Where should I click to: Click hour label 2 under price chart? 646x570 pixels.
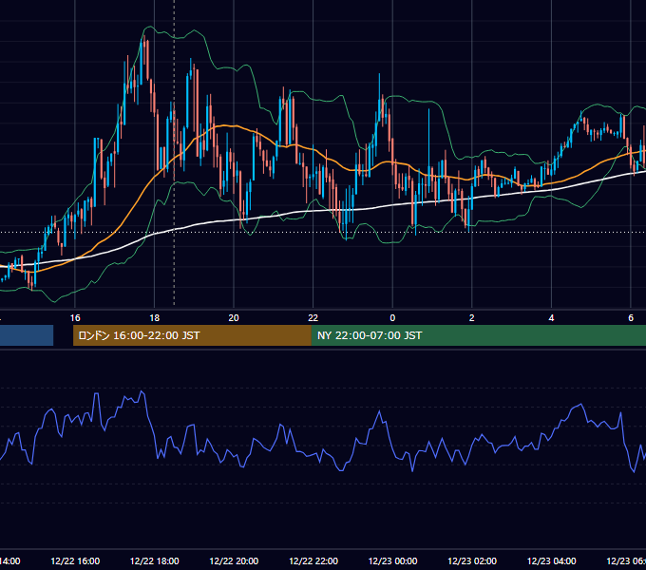click(472, 318)
